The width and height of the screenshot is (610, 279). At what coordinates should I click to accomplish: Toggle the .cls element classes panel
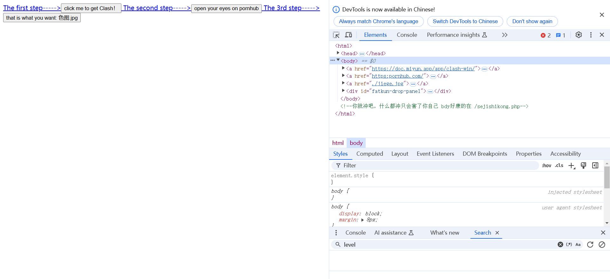(559, 165)
